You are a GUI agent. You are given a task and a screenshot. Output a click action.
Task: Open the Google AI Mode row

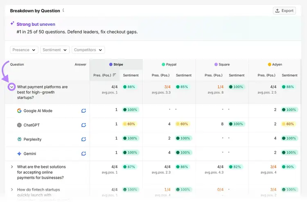point(38,111)
